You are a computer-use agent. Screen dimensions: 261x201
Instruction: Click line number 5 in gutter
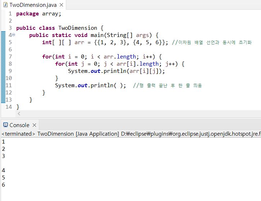pos(10,42)
